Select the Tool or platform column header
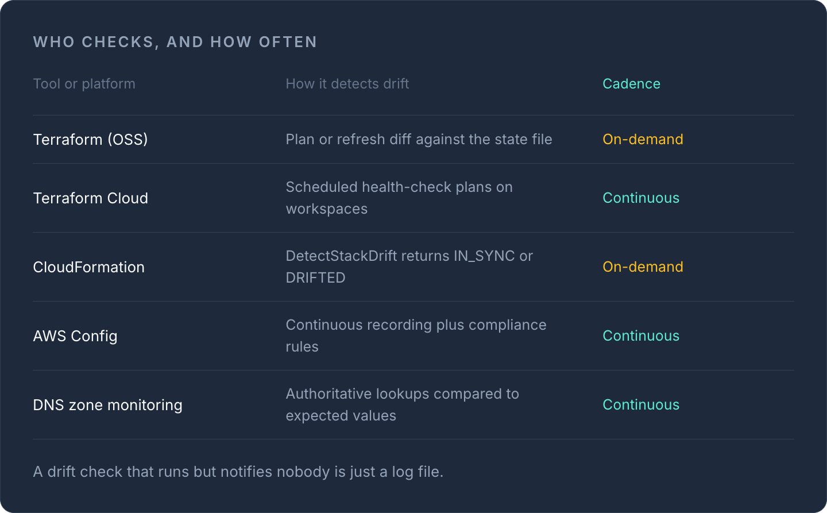The width and height of the screenshot is (827, 513). 84,84
